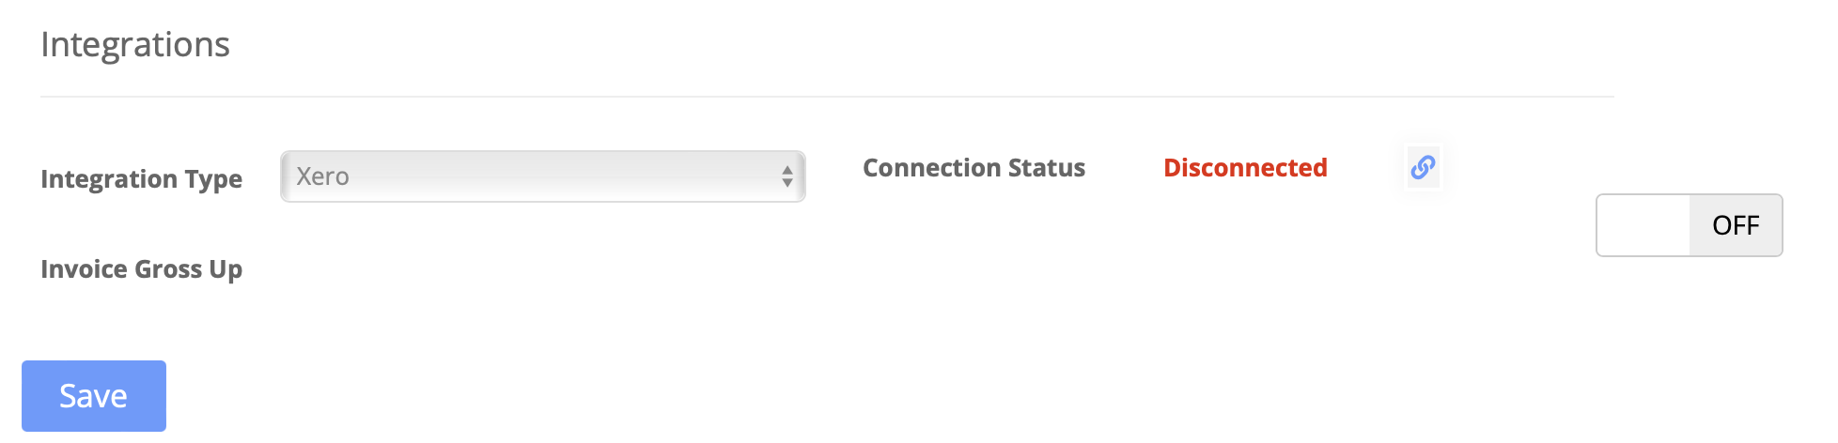Image resolution: width=1838 pixels, height=443 pixels.
Task: Click the link icon beside Disconnected
Action: (1423, 167)
